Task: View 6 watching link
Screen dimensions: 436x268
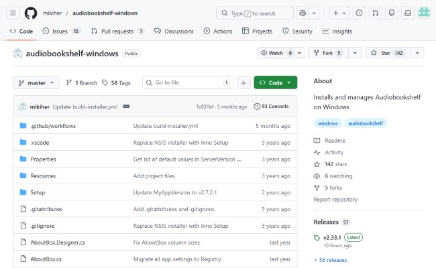Action: (333, 176)
